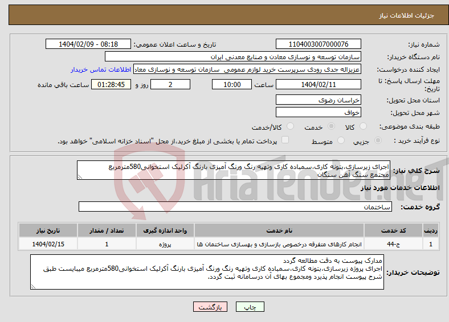The width and height of the screenshot is (449, 322).
Task: Click the delivery city field خواف
Action: [319, 112]
